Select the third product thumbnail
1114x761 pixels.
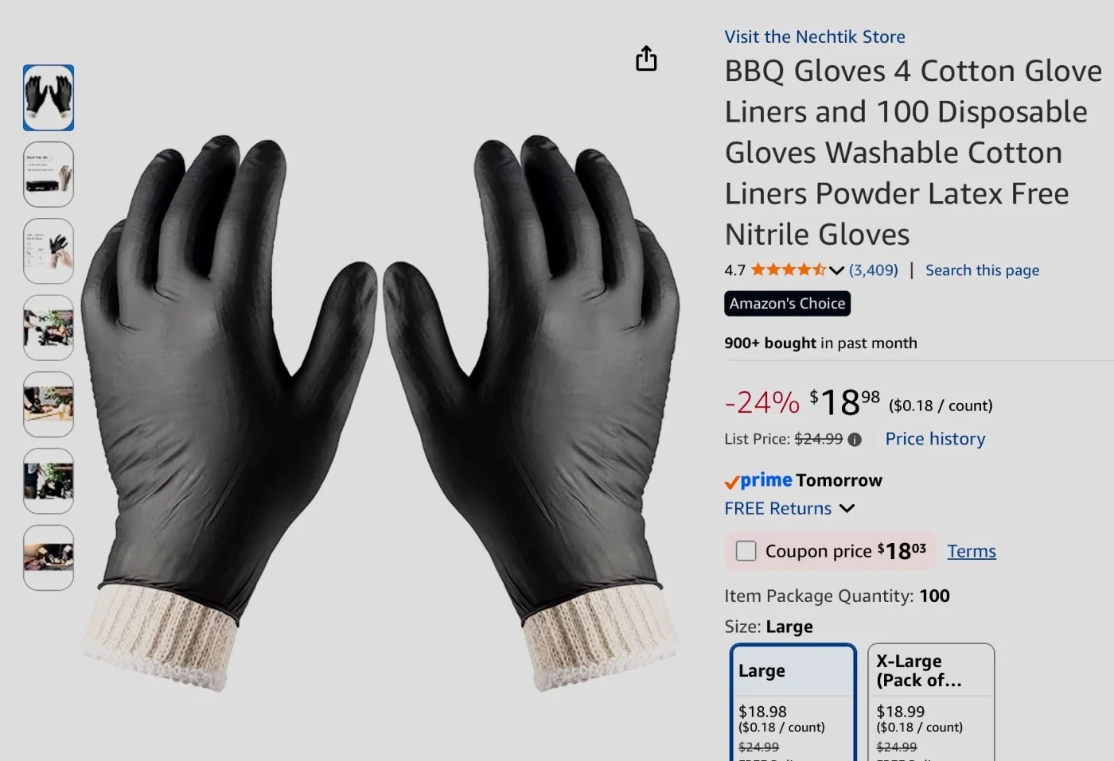click(x=49, y=251)
